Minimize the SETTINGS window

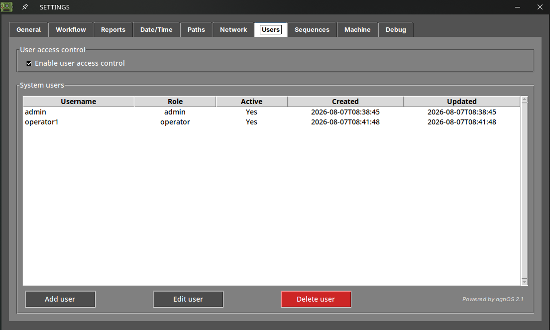(517, 7)
